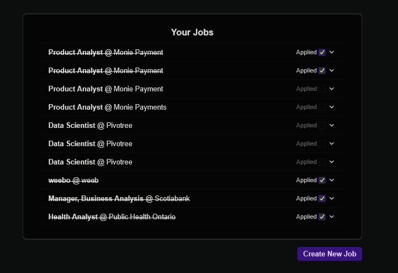Viewport: 398px width, 273px height.
Task: Click 'Applied' label in the Public Health Ontario row
Action: pyautogui.click(x=306, y=217)
